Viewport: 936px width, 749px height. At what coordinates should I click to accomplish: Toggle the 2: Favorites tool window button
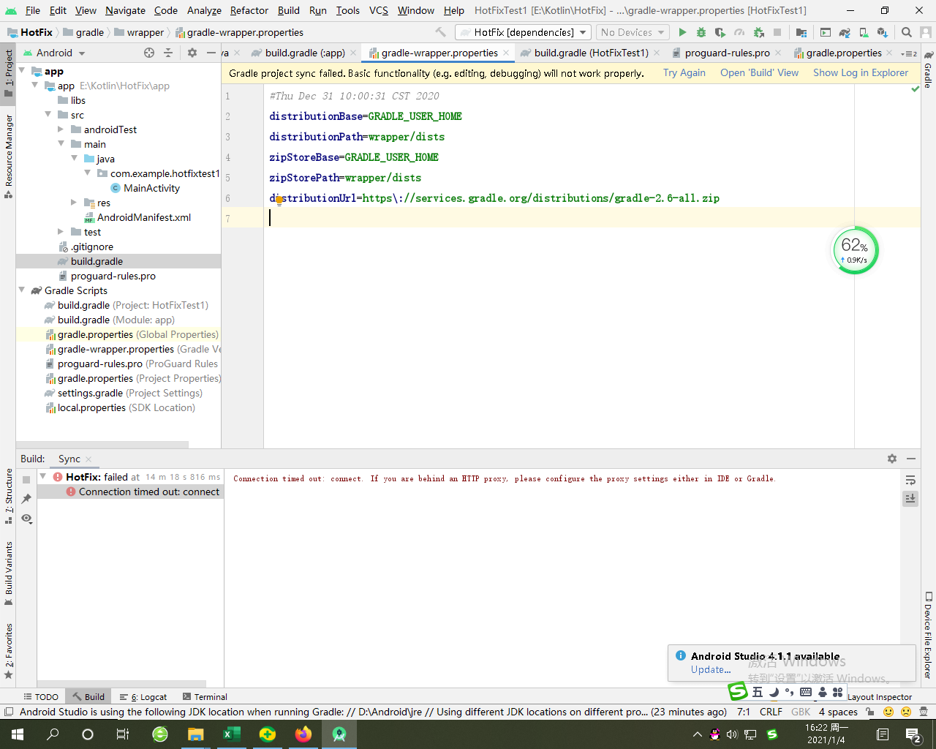coord(9,651)
